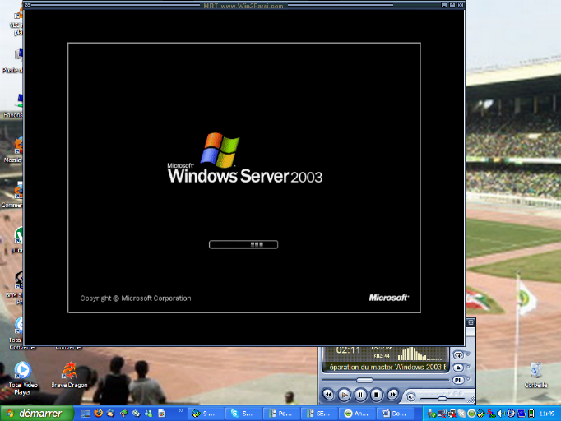Click the player seek bar handle

[364, 380]
